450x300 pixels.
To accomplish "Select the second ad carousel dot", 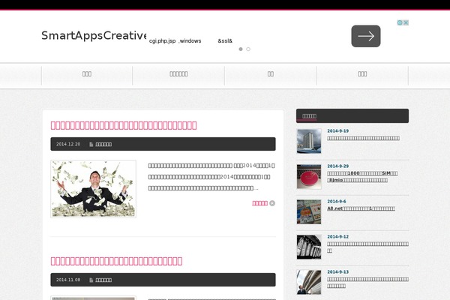I will 248,49.
